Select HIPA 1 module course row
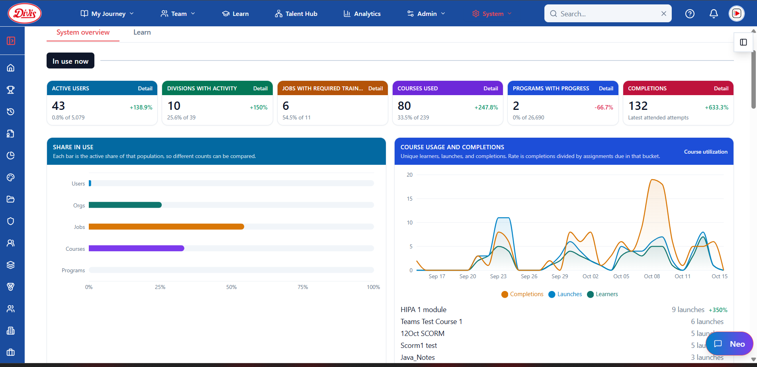This screenshot has width=757, height=367. 564,310
